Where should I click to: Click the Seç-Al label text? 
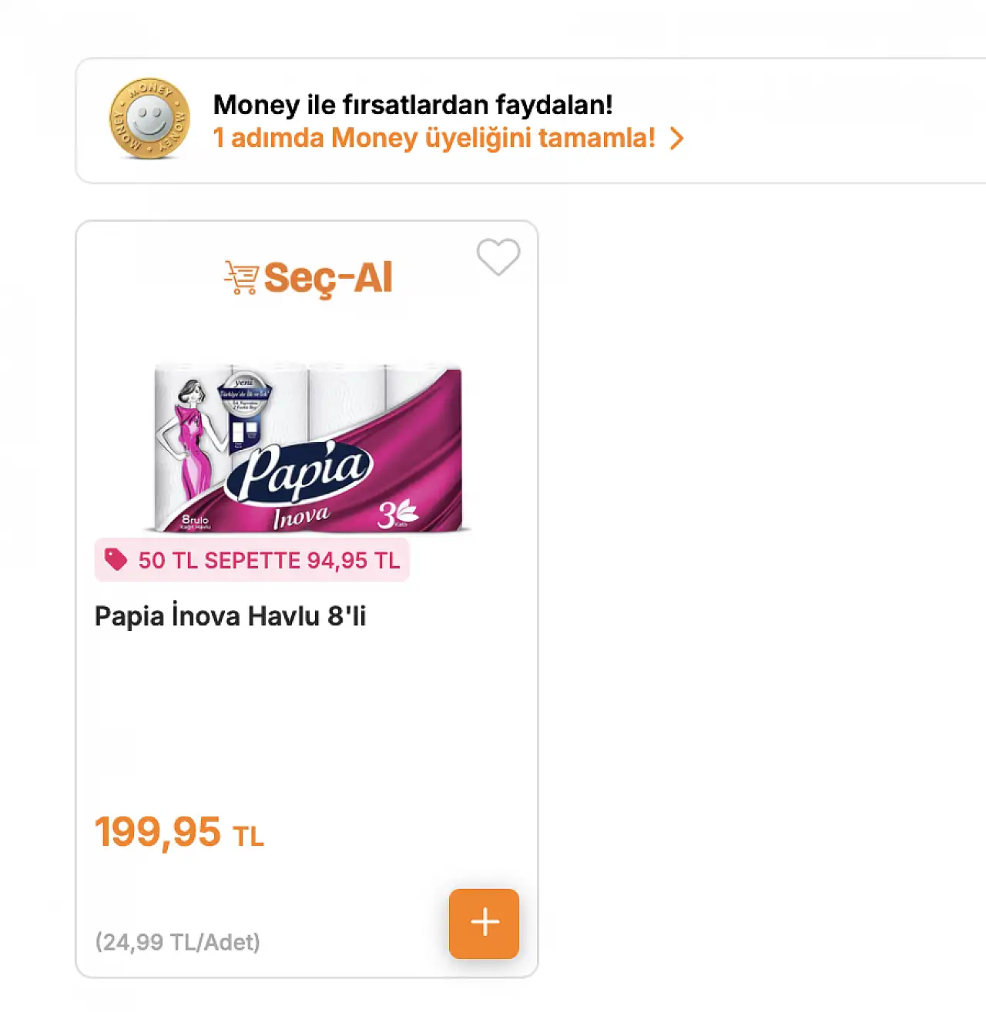(x=328, y=278)
